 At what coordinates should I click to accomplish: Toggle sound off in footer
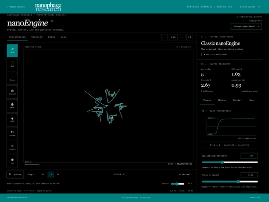(x=255, y=198)
